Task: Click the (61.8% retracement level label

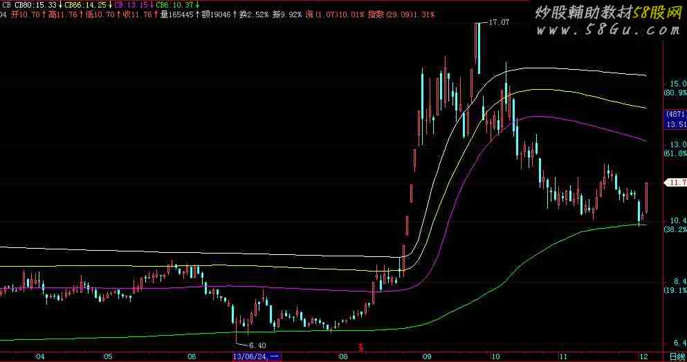Action: [x=676, y=153]
